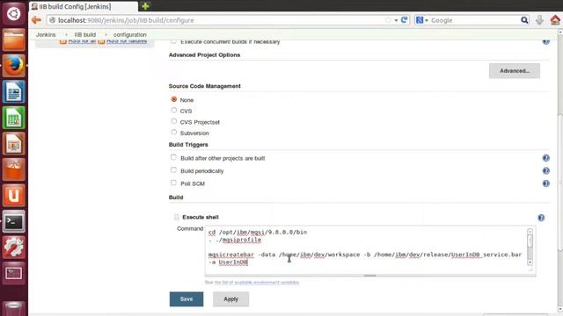The image size is (563, 316).
Task: Open the URL history dropdown arrow
Action: coord(396,20)
